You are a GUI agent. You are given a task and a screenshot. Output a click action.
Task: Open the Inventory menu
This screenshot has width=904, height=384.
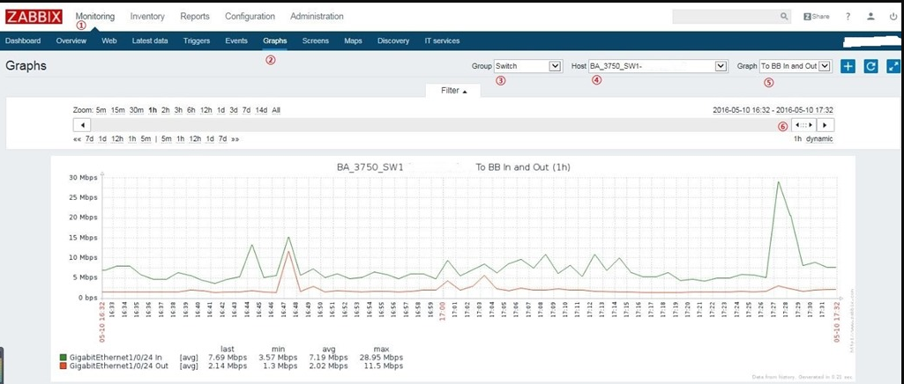[x=147, y=17]
